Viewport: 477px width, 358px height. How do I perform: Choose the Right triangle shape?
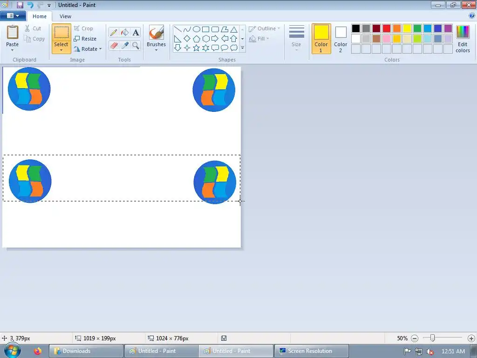tap(178, 39)
